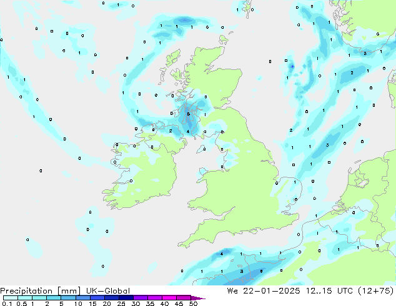396x306 pixels.
Task: Click the '50' legend scale label
Action: (x=193, y=304)
